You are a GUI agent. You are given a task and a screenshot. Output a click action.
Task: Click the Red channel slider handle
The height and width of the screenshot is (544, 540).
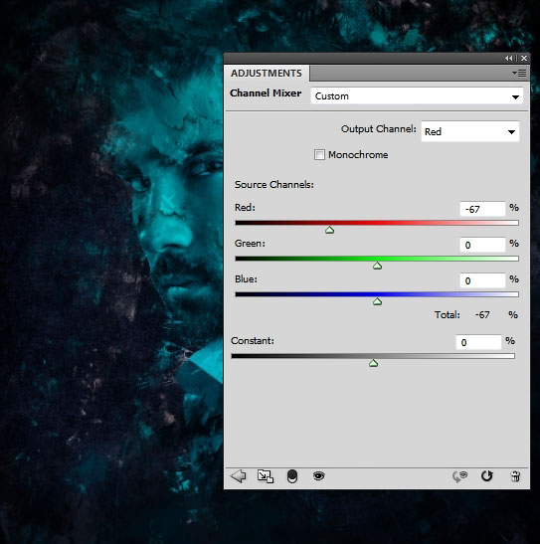[x=329, y=230]
